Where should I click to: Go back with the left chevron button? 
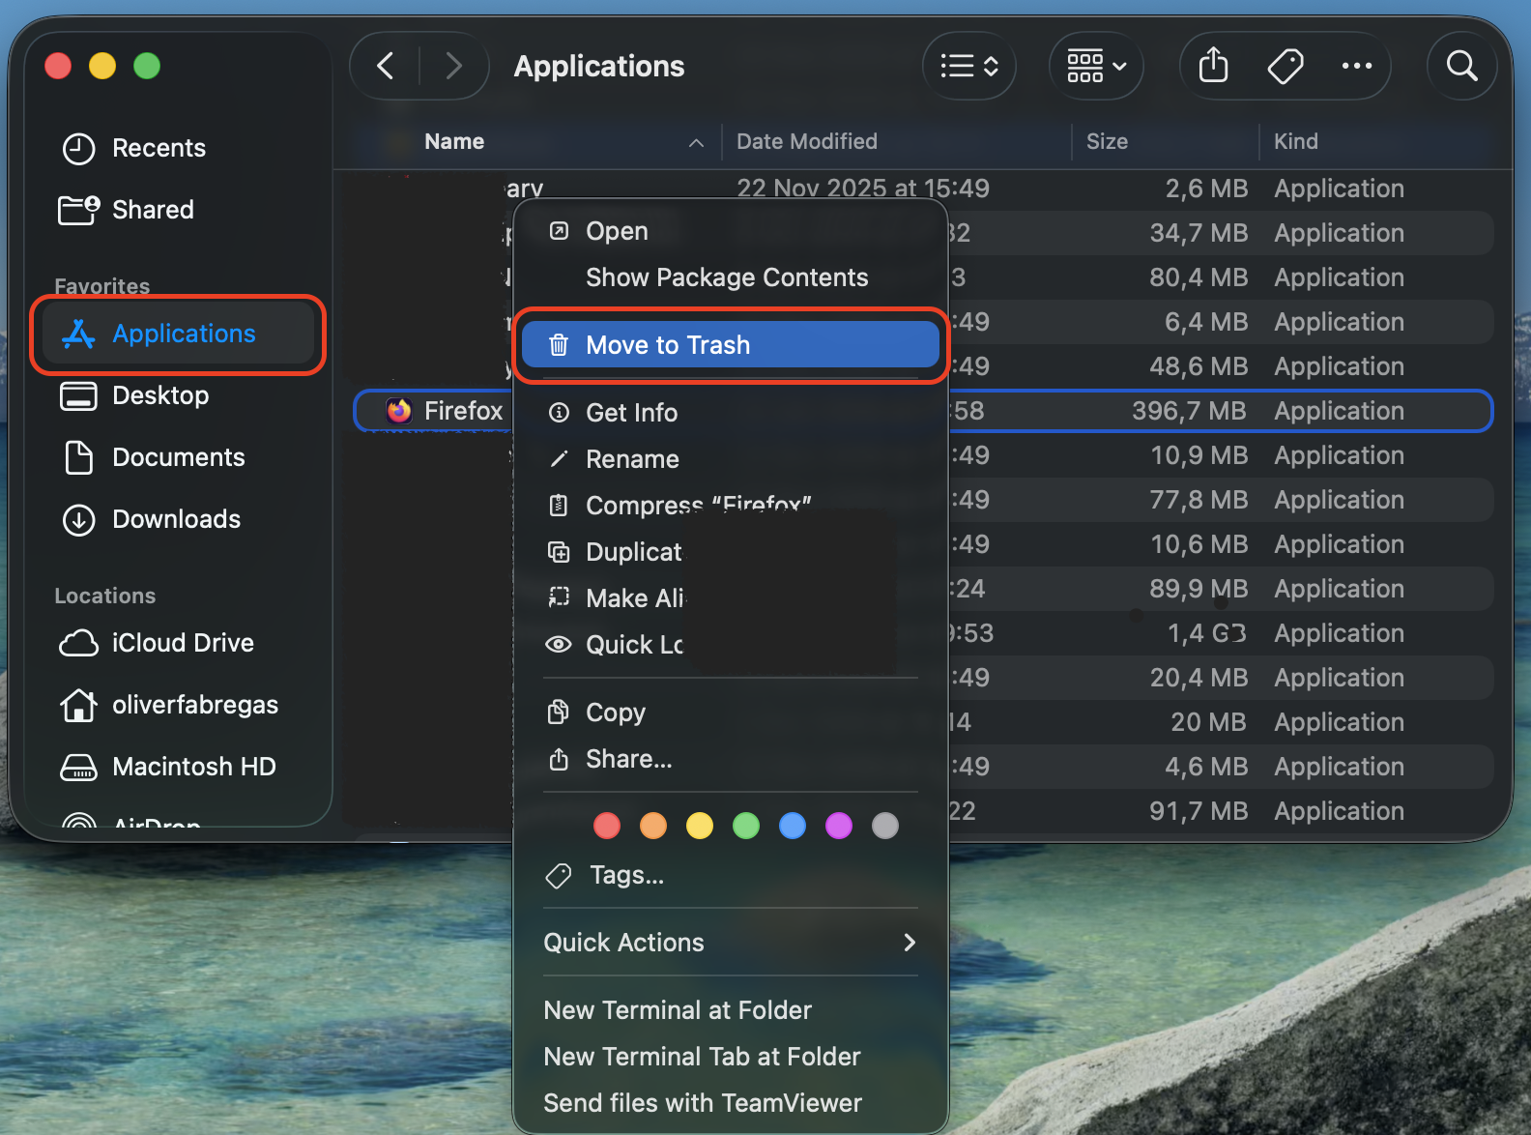[x=386, y=66]
